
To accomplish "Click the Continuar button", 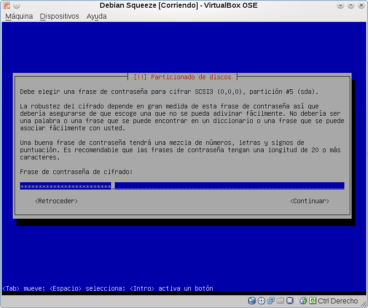I will pos(310,201).
